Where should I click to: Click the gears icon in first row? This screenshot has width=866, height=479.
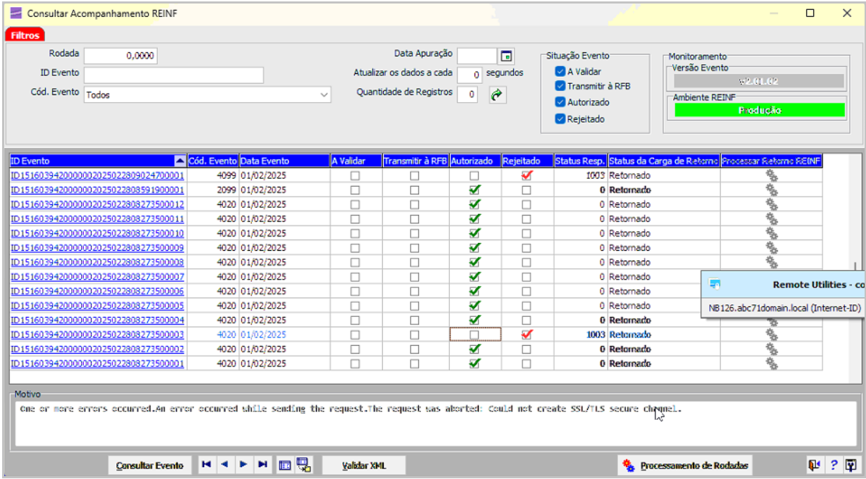click(x=772, y=175)
